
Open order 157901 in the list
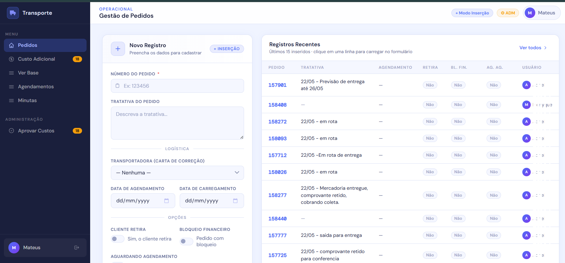(277, 85)
